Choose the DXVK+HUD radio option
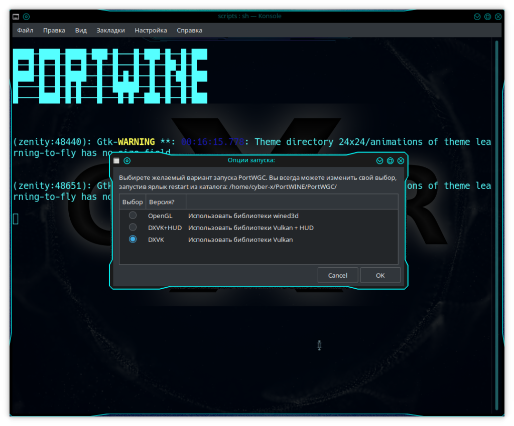The width and height of the screenshot is (514, 426). click(133, 228)
